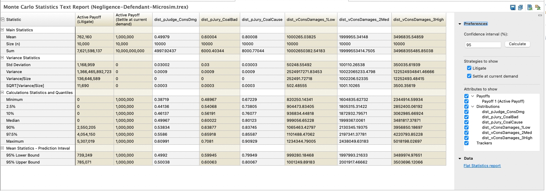546x191 pixels.
Task: Collapse Mean Statistics Prediction Interval section
Action: coord(2,148)
